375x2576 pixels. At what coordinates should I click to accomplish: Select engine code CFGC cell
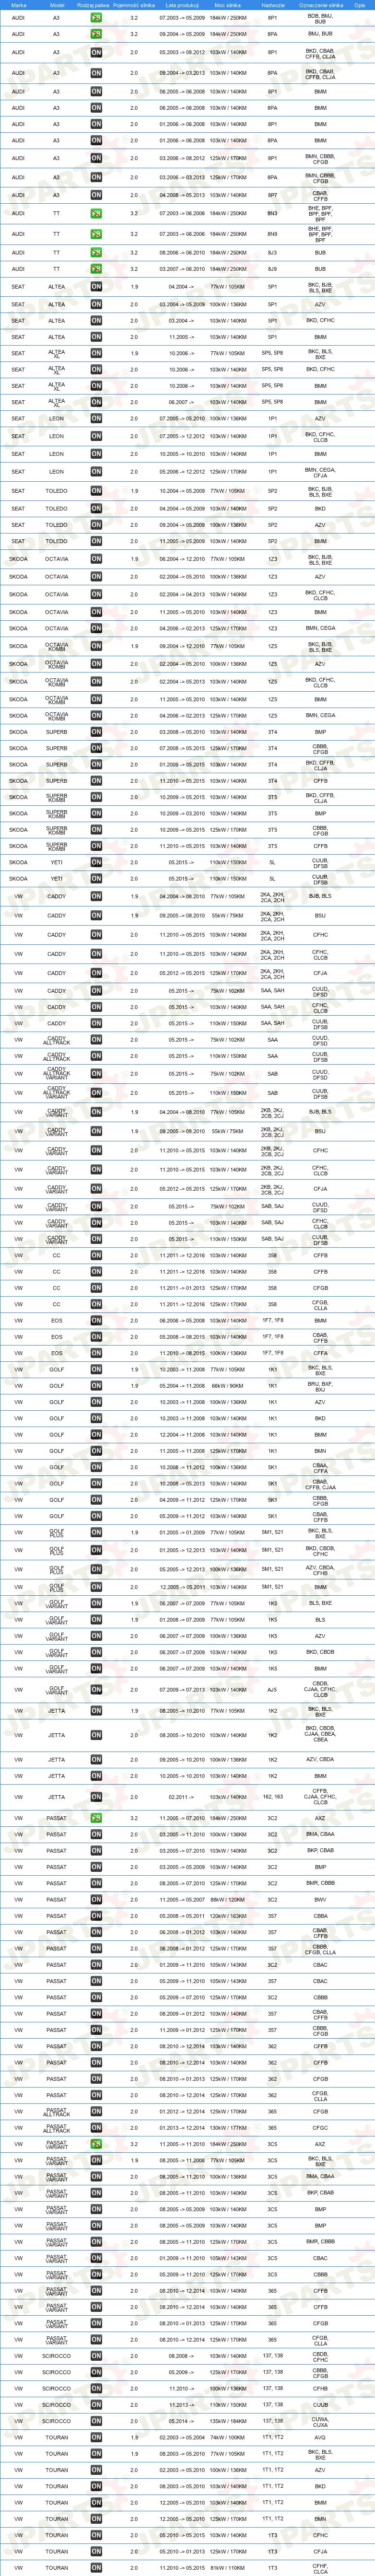320,2128
